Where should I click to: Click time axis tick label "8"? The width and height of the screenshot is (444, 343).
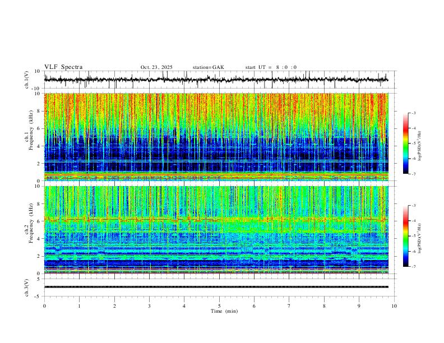tap(324, 306)
